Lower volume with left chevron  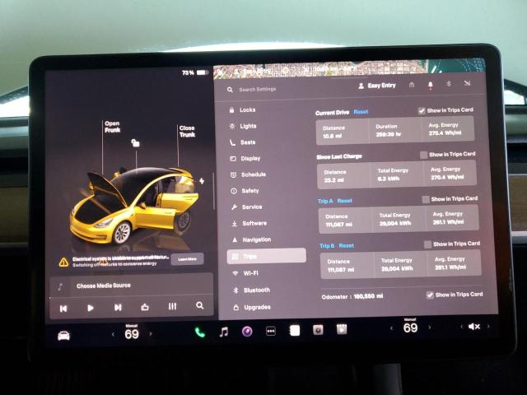[461, 327]
